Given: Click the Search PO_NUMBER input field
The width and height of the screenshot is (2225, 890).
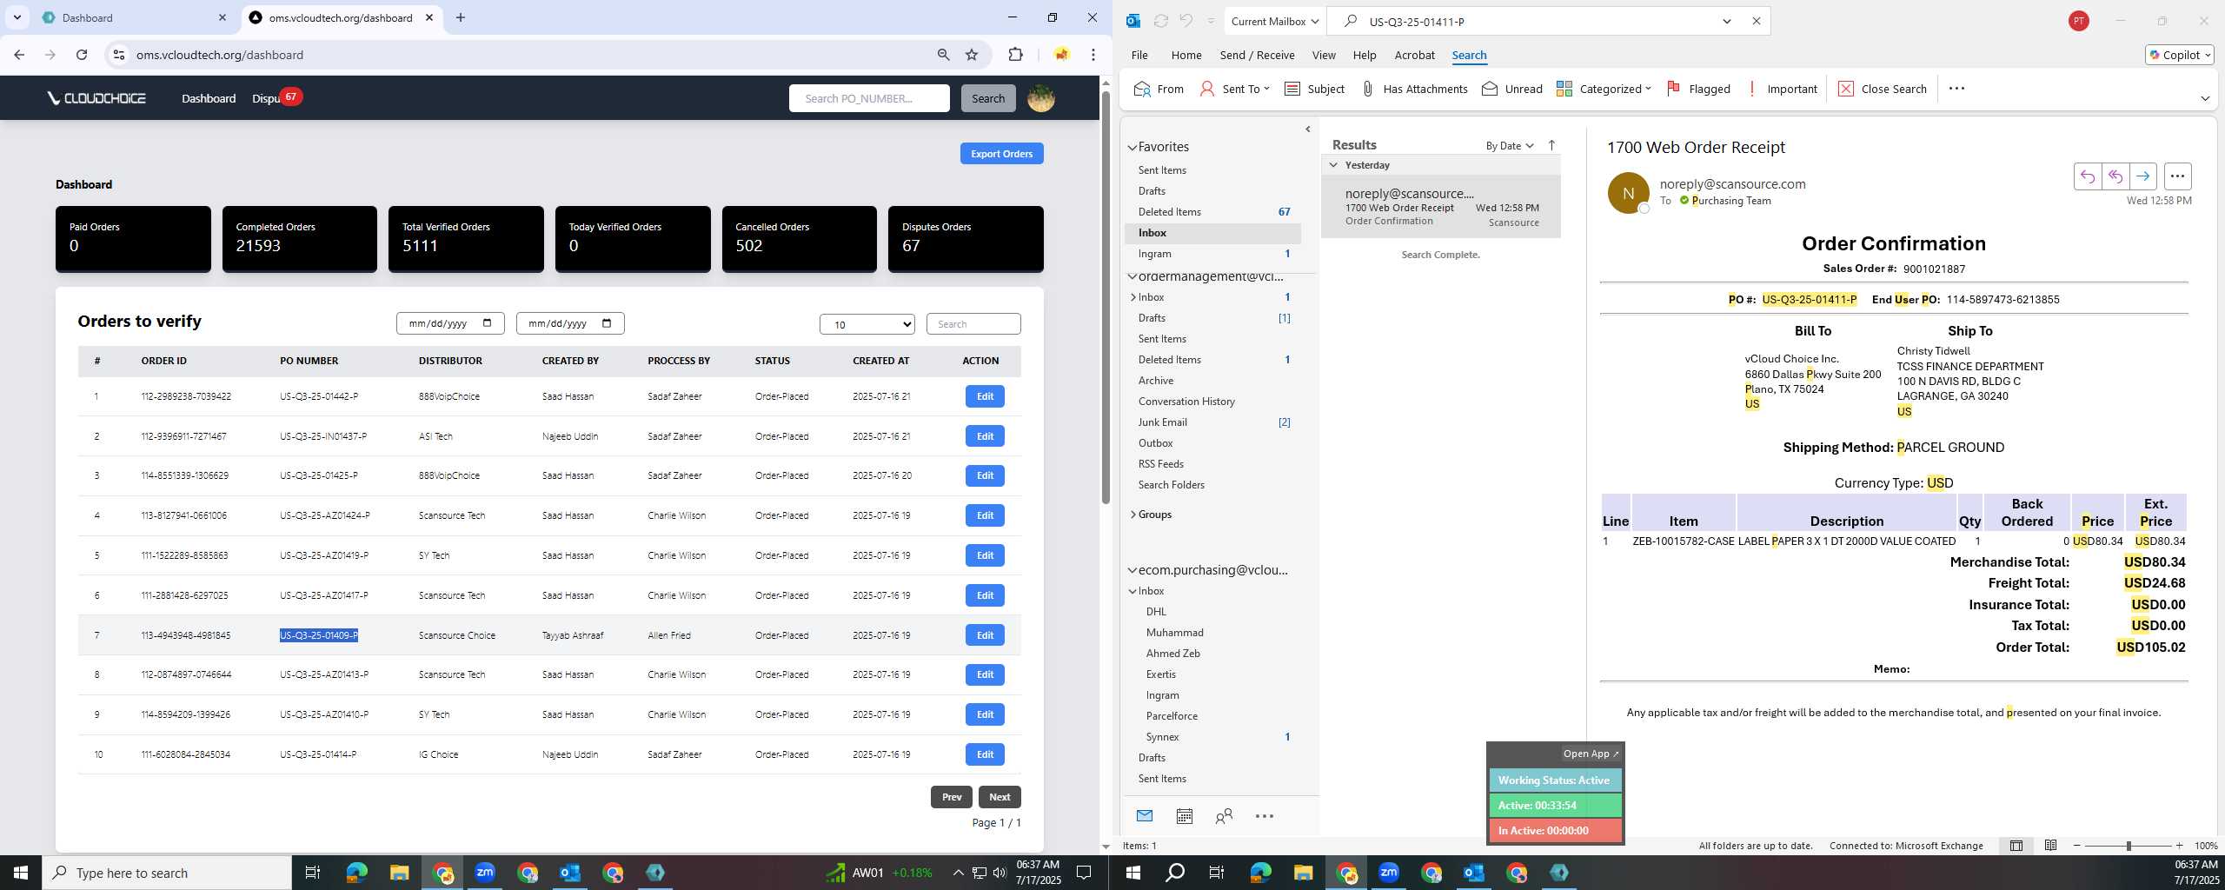Looking at the screenshot, I should 869,98.
